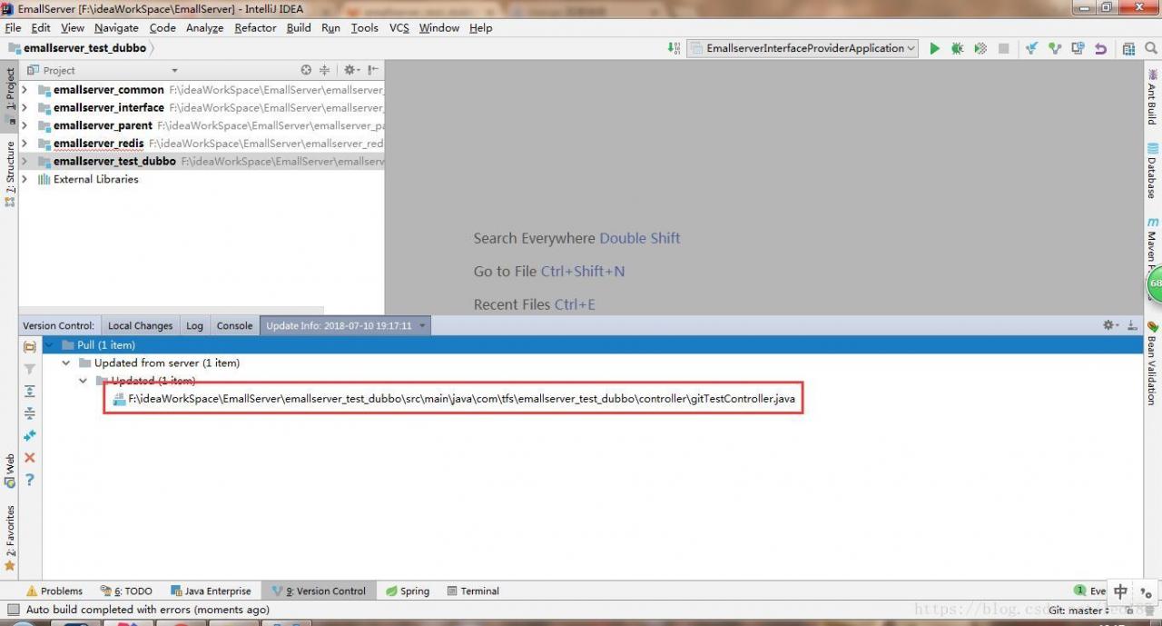Open Web side tab
The width and height of the screenshot is (1162, 626).
pos(10,470)
